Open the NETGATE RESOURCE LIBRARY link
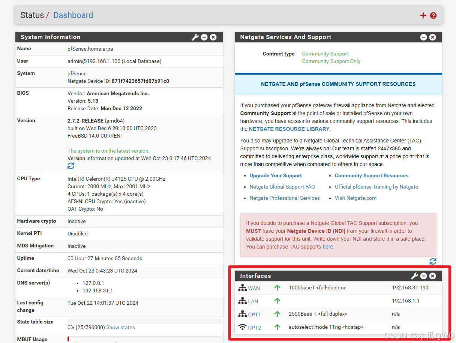This screenshot has height=343, width=456. pyautogui.click(x=289, y=129)
